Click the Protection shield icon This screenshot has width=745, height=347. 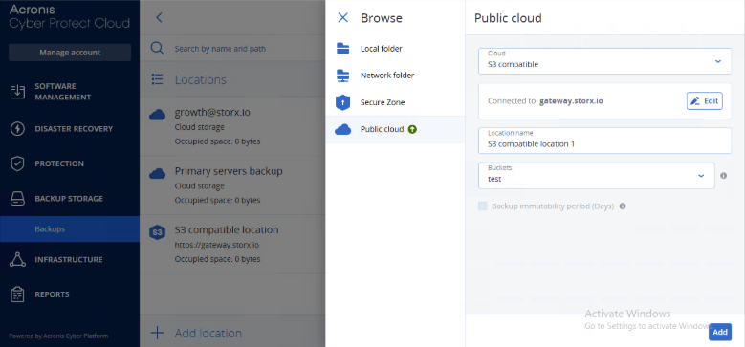click(17, 163)
